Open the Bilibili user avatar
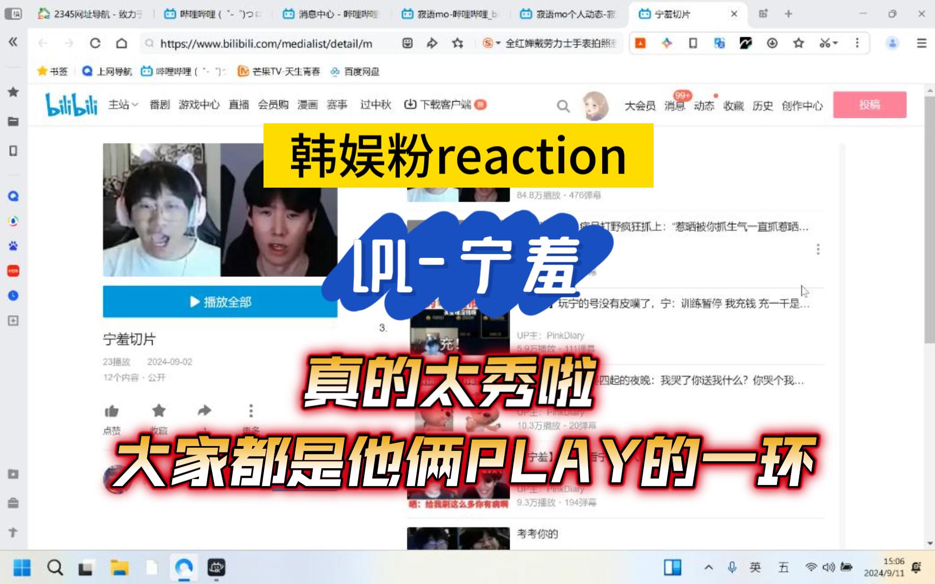The image size is (935, 584). click(x=595, y=105)
